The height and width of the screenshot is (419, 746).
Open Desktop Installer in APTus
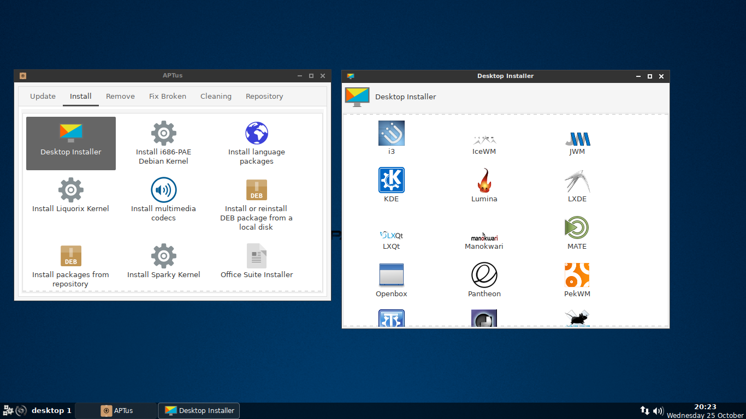click(71, 143)
